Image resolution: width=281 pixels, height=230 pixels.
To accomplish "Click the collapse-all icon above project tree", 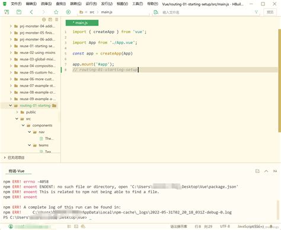I will (x=50, y=20).
